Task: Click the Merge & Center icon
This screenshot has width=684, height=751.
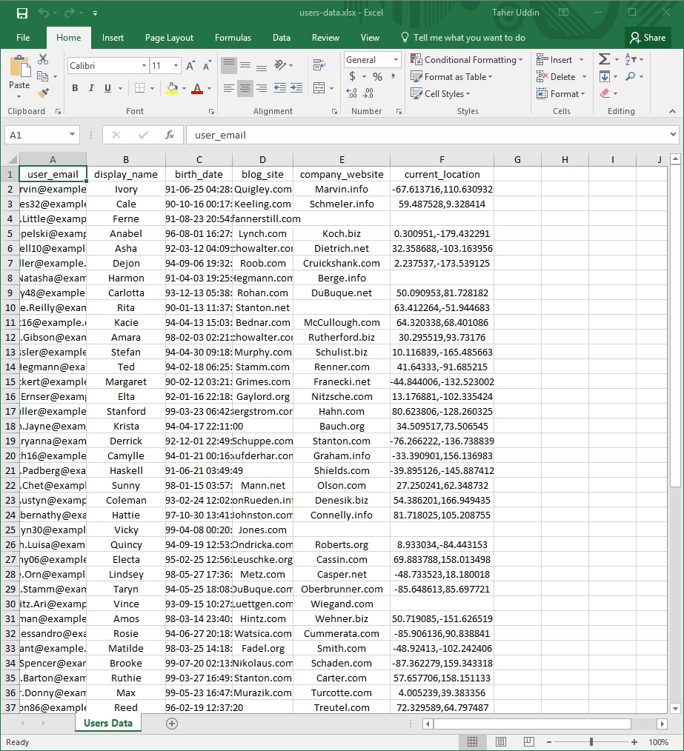Action: 319,88
